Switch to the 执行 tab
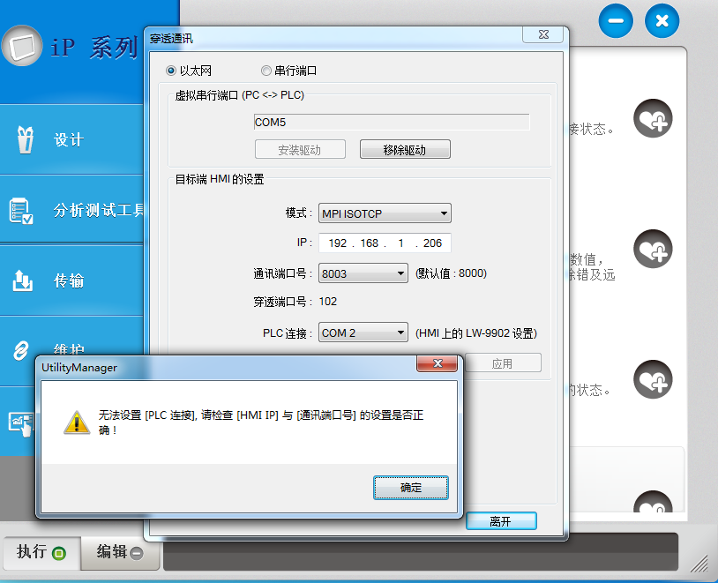The width and height of the screenshot is (718, 583). 41,552
